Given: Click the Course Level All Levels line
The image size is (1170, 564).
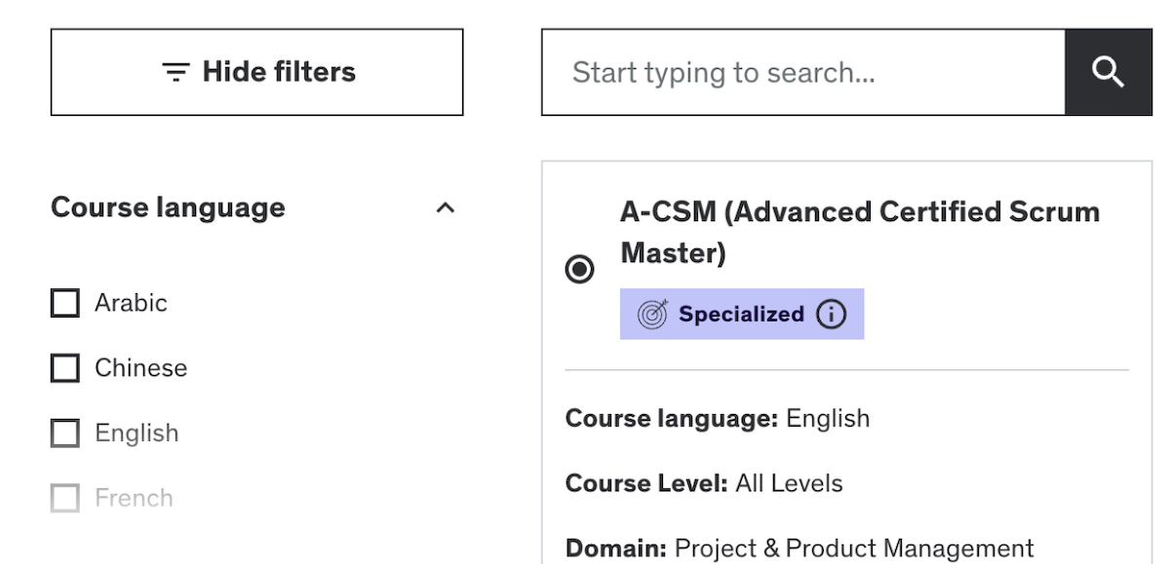Looking at the screenshot, I should click(704, 483).
